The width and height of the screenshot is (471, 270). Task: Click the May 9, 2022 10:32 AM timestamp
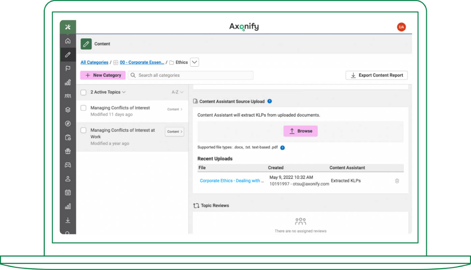click(x=291, y=178)
